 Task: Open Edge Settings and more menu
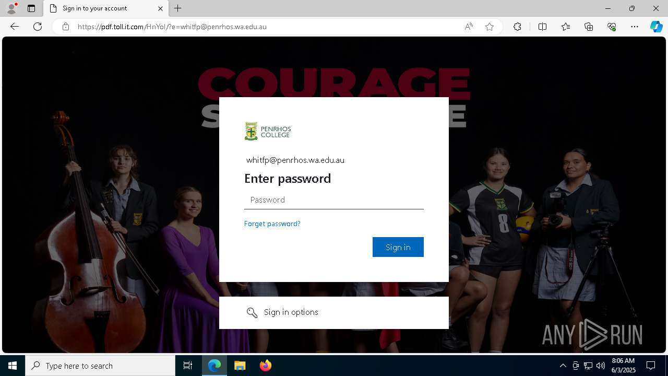(635, 27)
